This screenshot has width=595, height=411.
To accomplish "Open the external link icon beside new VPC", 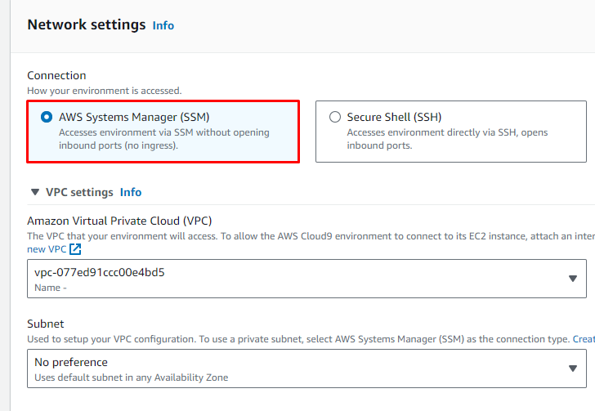I will (75, 249).
